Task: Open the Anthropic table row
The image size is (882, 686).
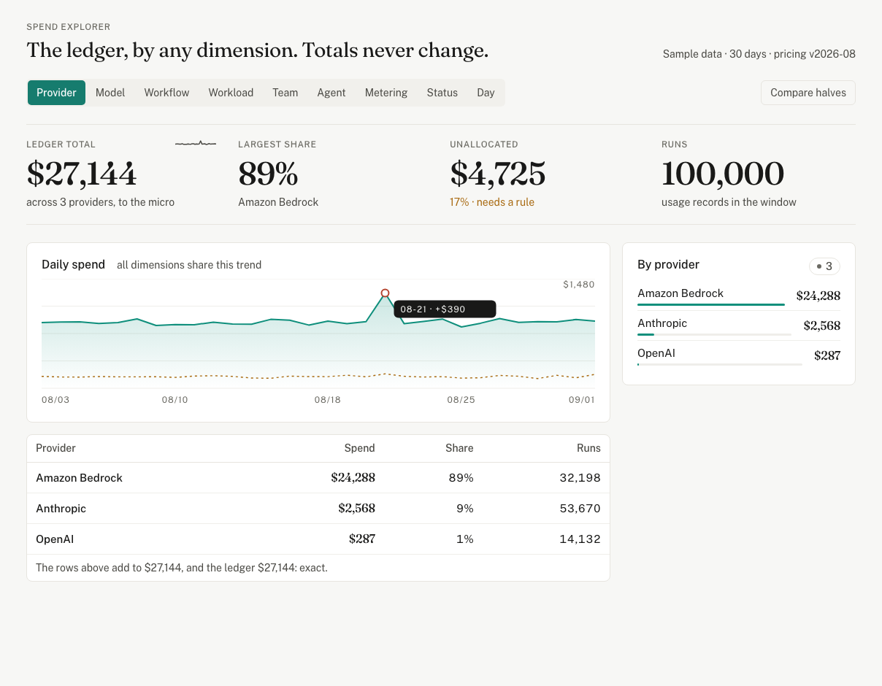Action: point(318,509)
